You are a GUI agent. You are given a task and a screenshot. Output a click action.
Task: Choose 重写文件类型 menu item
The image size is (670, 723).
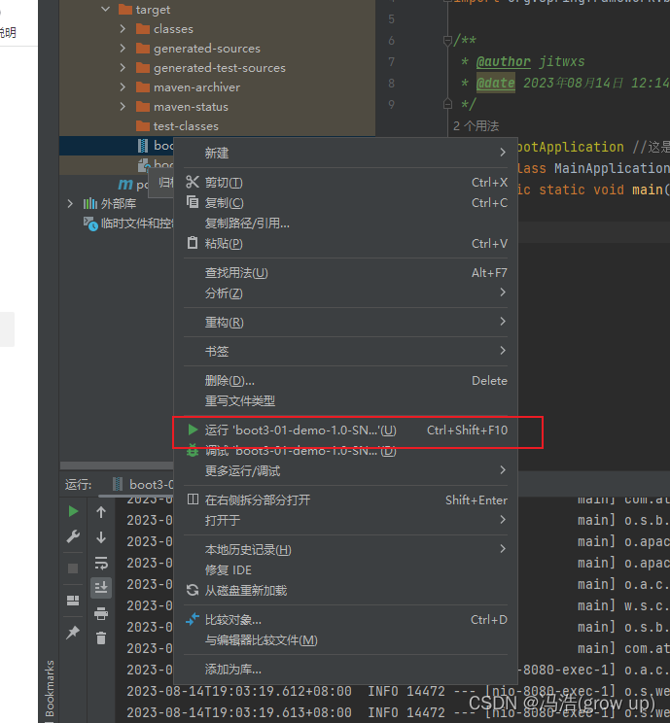(x=345, y=400)
